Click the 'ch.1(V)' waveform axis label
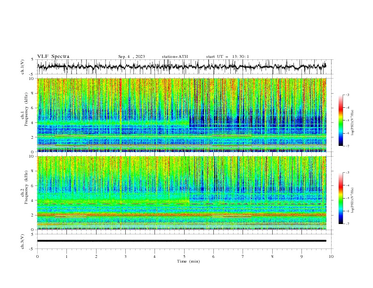Image resolution: width=373 pixels, height=288 pixels. click(23, 67)
